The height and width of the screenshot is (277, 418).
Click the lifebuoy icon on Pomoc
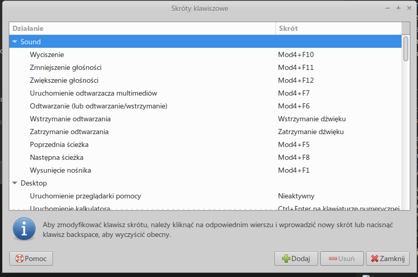point(19,258)
